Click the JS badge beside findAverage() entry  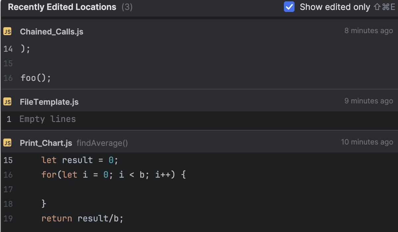pyautogui.click(x=7, y=143)
